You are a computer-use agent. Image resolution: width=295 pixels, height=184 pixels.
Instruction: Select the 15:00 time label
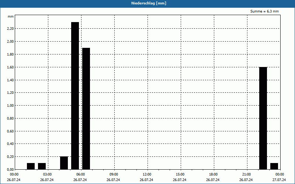180,174
